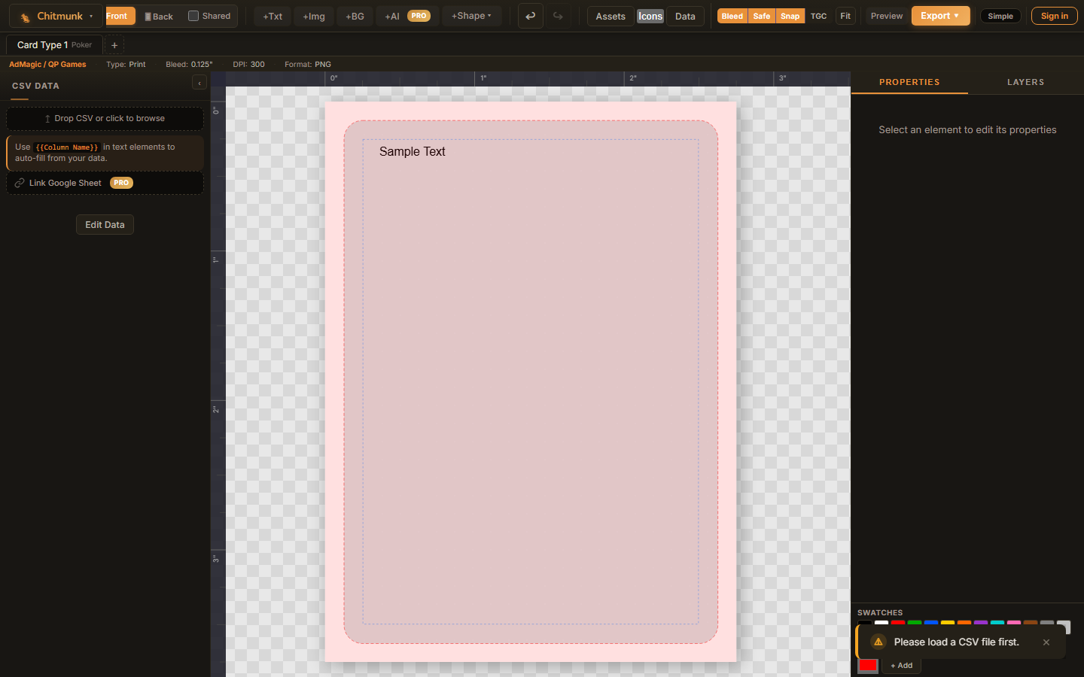This screenshot has width=1084, height=677.
Task: Dismiss the CSV warning toast
Action: pyautogui.click(x=1046, y=642)
